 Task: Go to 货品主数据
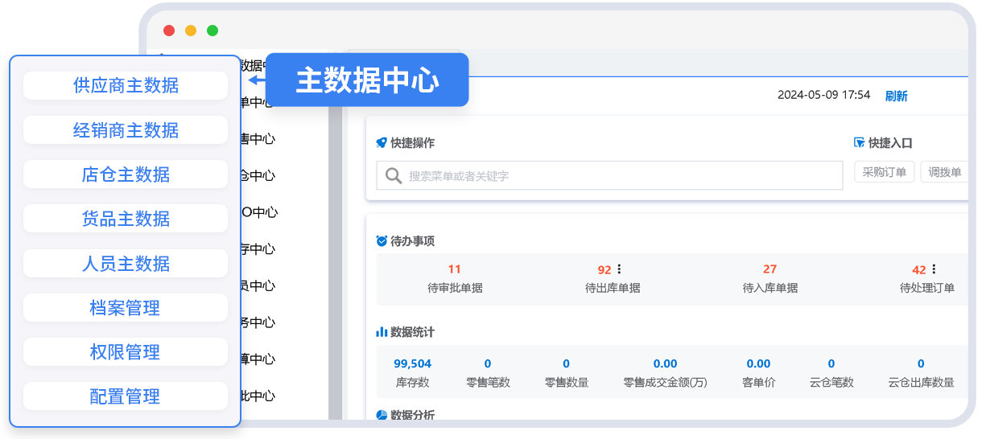coord(126,219)
